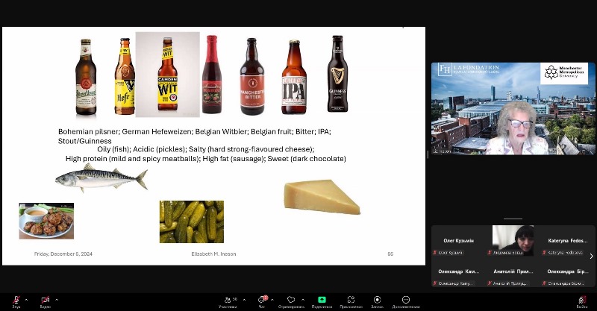
Task: Open video options arrow beside Видео
Action: pos(57,300)
